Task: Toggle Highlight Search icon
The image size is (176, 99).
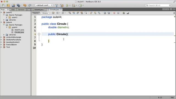Action: click(82, 13)
